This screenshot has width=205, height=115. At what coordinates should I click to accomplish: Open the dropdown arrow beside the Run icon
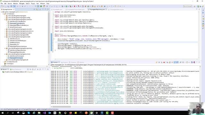68,6
